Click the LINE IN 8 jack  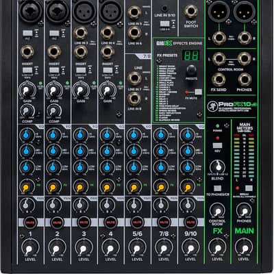point(134,99)
